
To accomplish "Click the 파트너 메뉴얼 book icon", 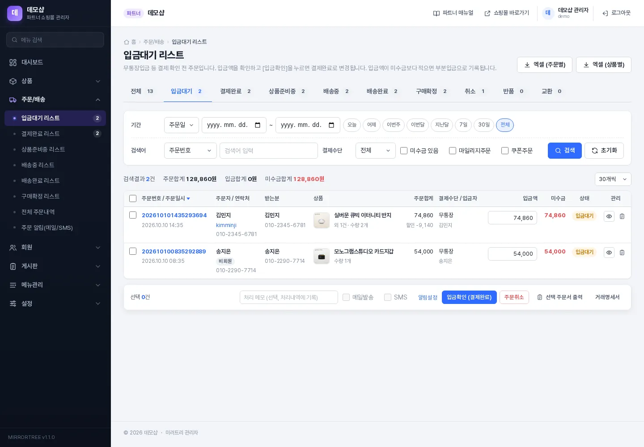I will click(x=436, y=13).
